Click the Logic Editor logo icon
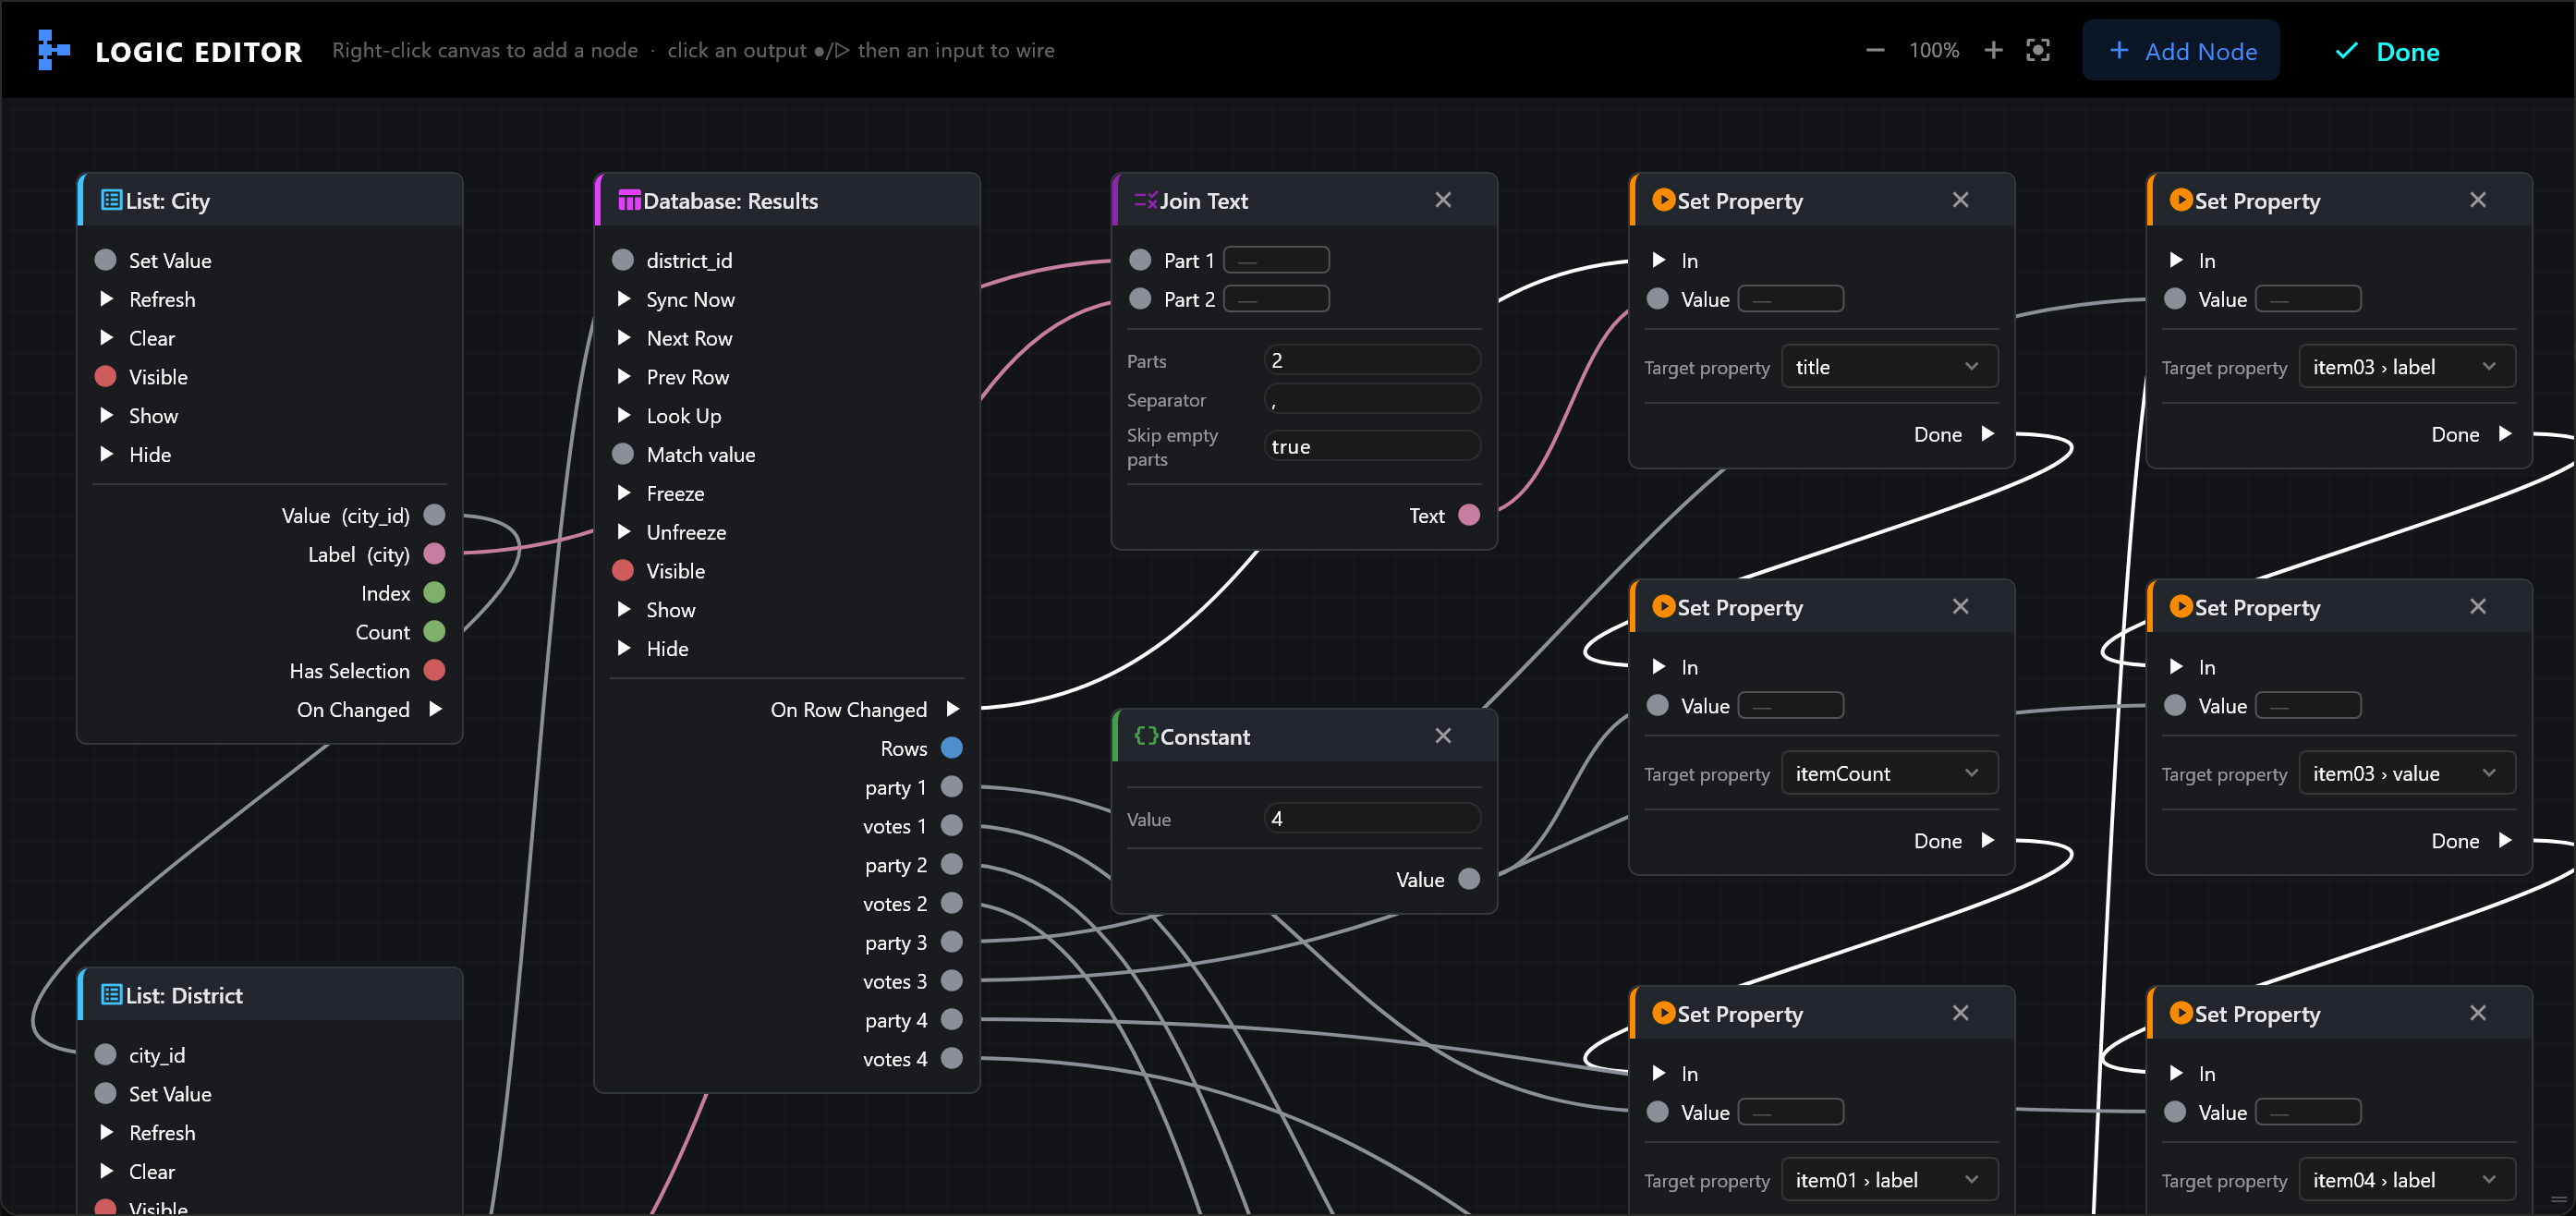2576x1216 pixels. pos(53,50)
